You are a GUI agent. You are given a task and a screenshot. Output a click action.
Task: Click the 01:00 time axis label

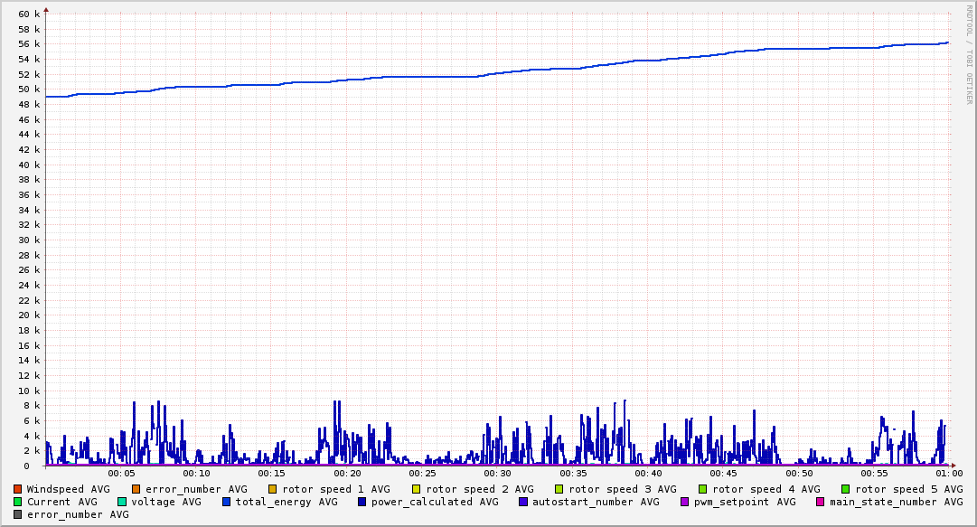(948, 474)
